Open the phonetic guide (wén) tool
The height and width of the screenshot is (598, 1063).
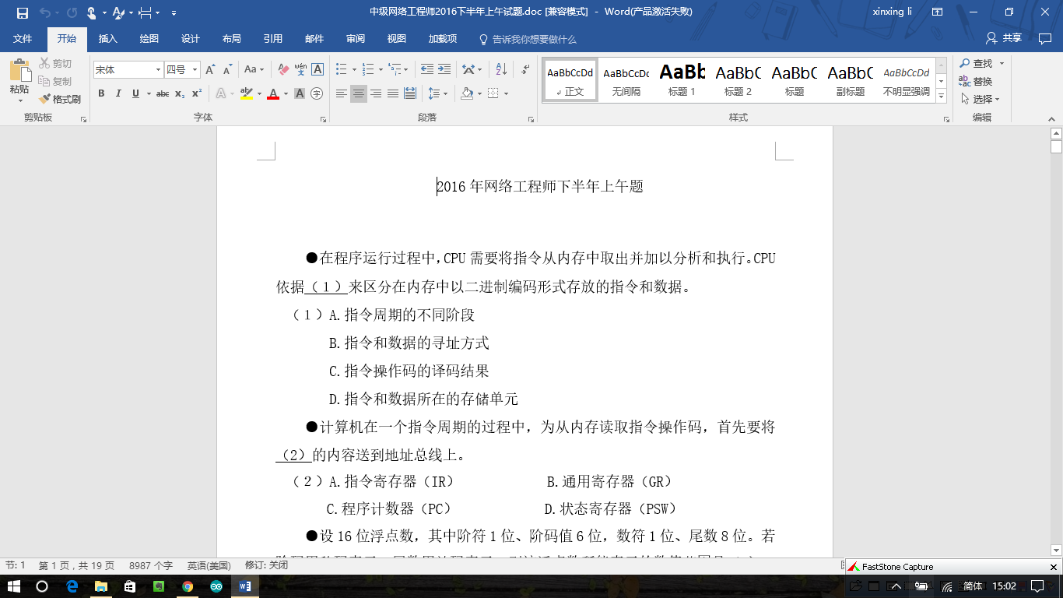300,70
